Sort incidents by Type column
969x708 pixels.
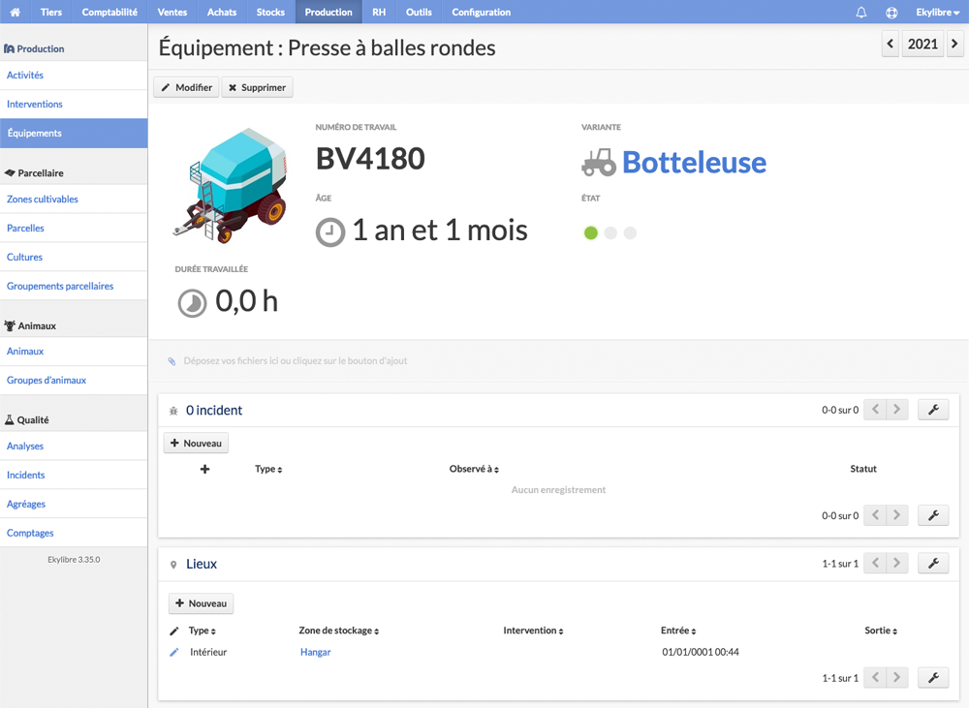click(x=268, y=469)
